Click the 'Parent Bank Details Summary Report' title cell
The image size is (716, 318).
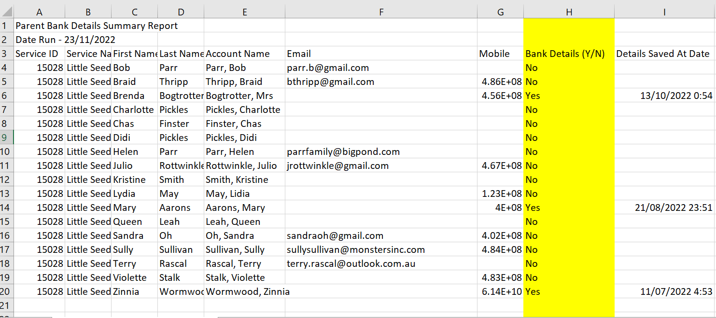pyautogui.click(x=97, y=26)
